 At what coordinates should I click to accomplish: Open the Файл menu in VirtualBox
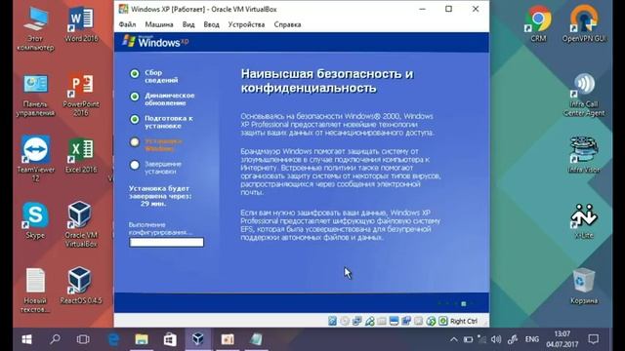(127, 24)
